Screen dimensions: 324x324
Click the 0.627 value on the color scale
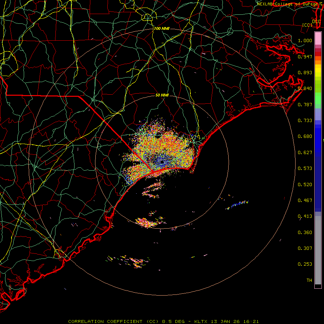pos(305,152)
